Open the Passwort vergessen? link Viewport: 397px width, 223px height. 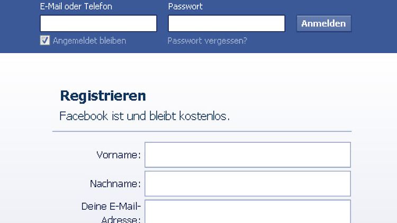click(207, 41)
